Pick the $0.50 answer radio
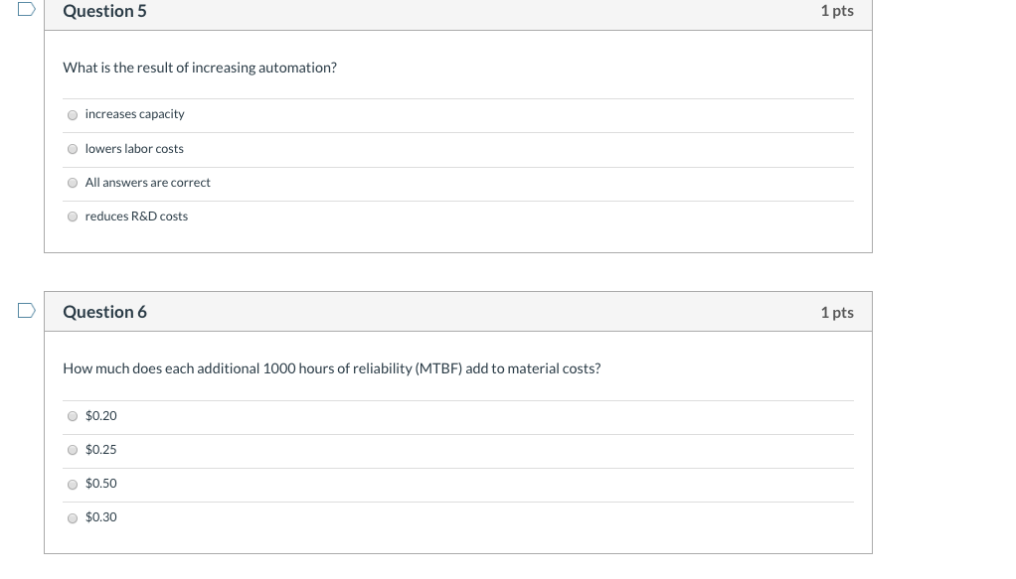 73,485
